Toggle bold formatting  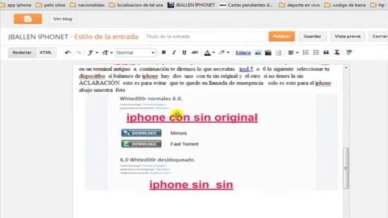[164, 53]
